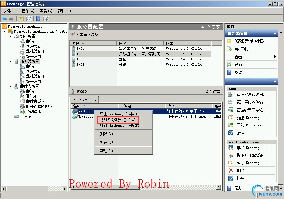Click the 管理诊断日志记 icon
This screenshot has height=199, width=284.
(231, 110)
